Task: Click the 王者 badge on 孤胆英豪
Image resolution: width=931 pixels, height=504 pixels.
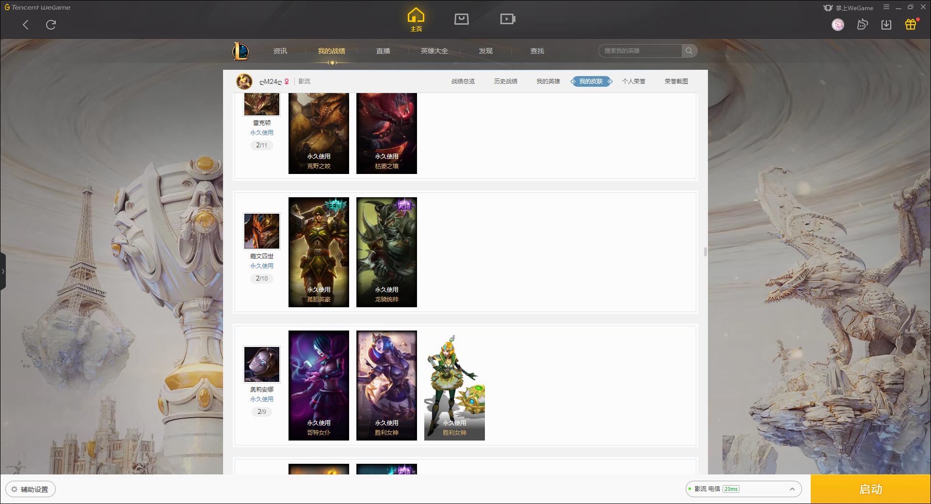Action: click(336, 205)
